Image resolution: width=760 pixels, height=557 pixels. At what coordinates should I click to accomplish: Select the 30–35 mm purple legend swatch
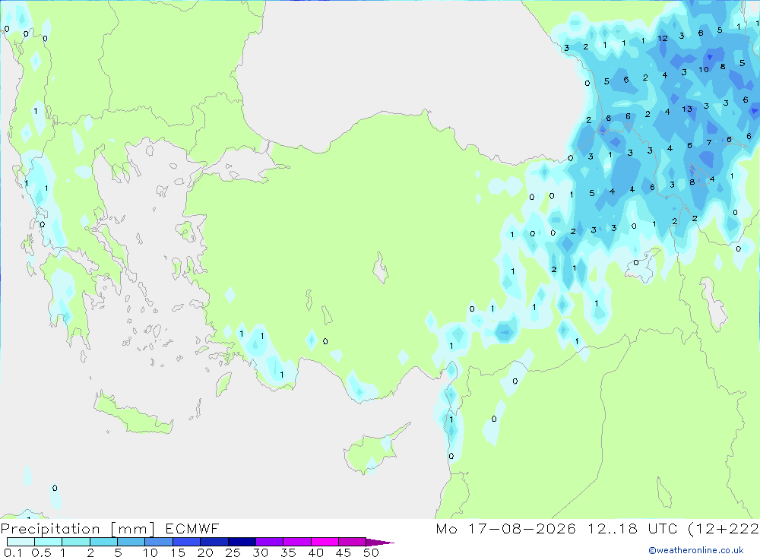[270, 542]
